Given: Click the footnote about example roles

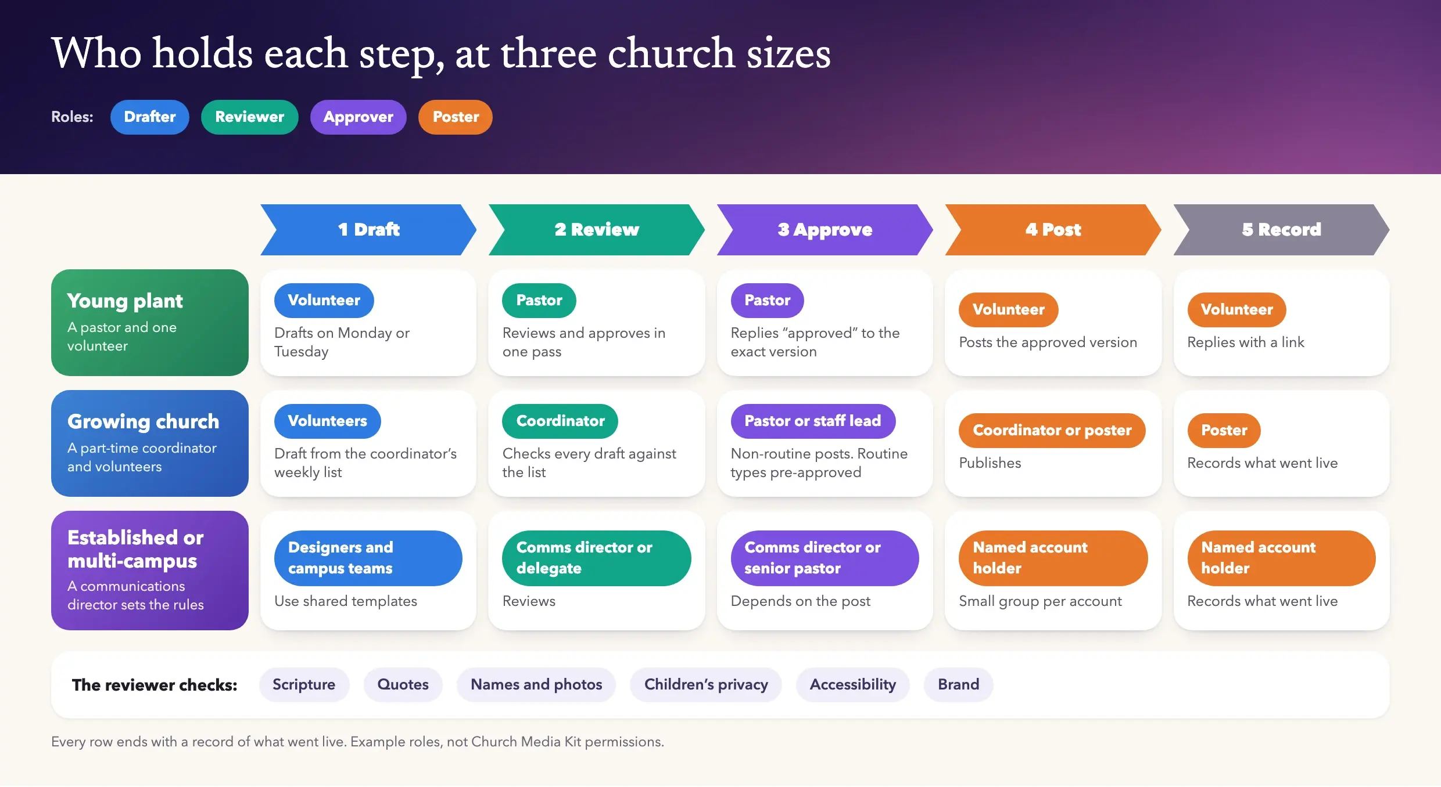Looking at the screenshot, I should pyautogui.click(x=357, y=742).
